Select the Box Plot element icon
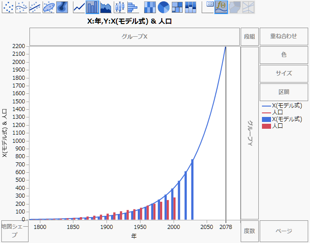310x243 pixels. pyautogui.click(x=119, y=7)
